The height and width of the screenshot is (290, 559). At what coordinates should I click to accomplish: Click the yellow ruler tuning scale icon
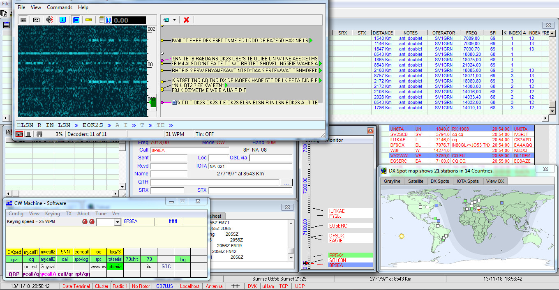click(x=89, y=20)
